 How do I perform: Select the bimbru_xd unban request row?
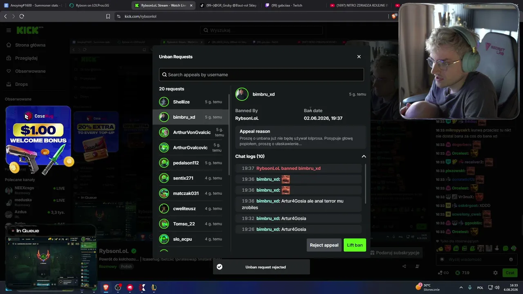190,117
